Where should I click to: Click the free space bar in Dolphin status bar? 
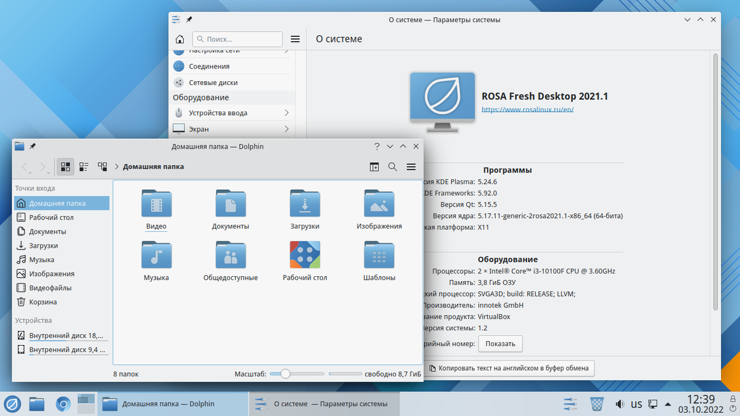point(345,373)
